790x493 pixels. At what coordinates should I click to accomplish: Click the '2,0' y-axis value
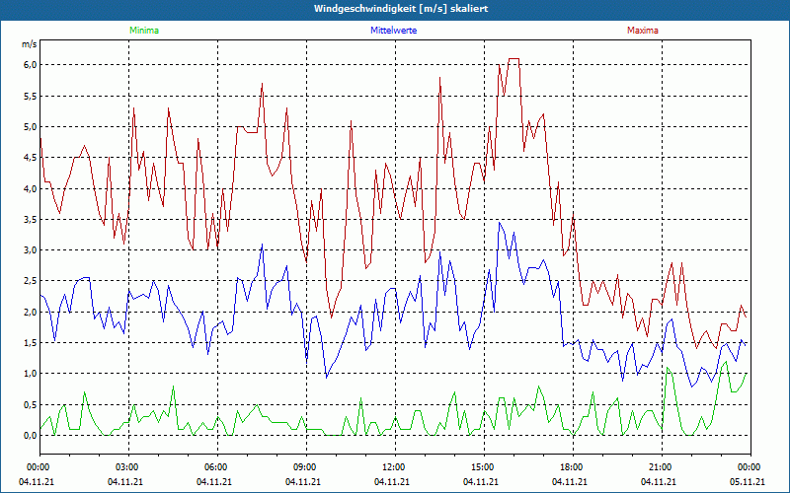pos(31,312)
